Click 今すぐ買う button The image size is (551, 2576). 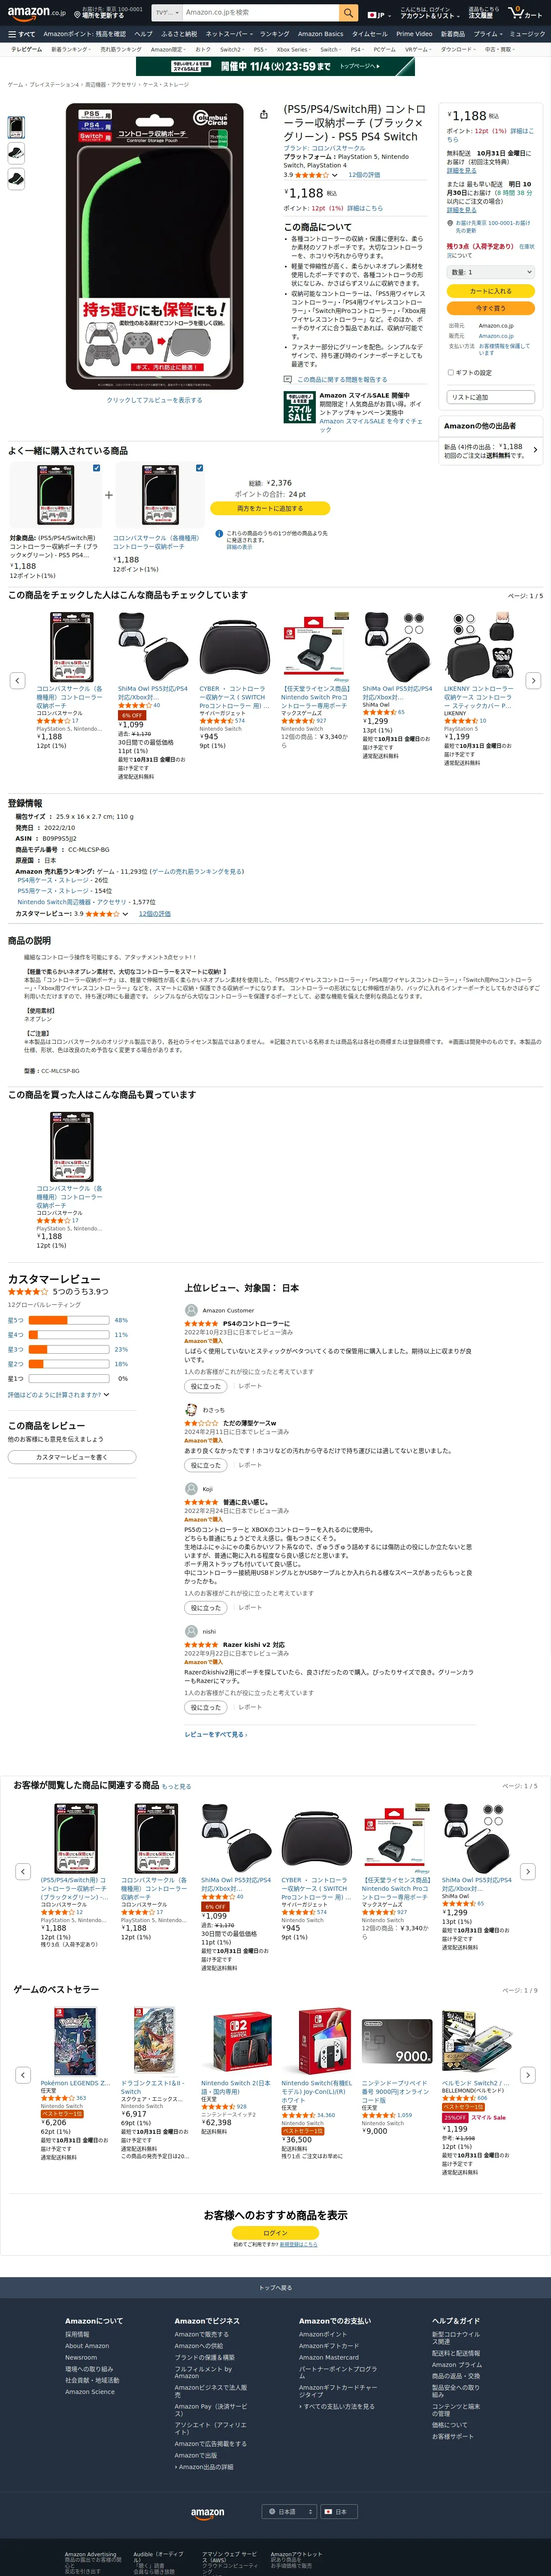pyautogui.click(x=490, y=308)
